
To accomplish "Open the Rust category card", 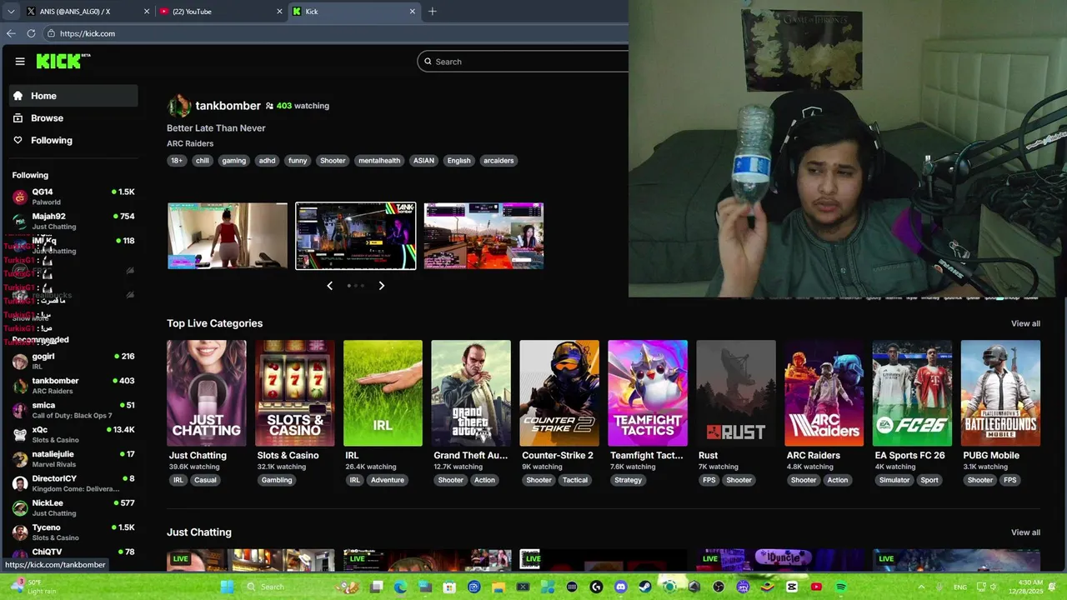I will click(736, 393).
